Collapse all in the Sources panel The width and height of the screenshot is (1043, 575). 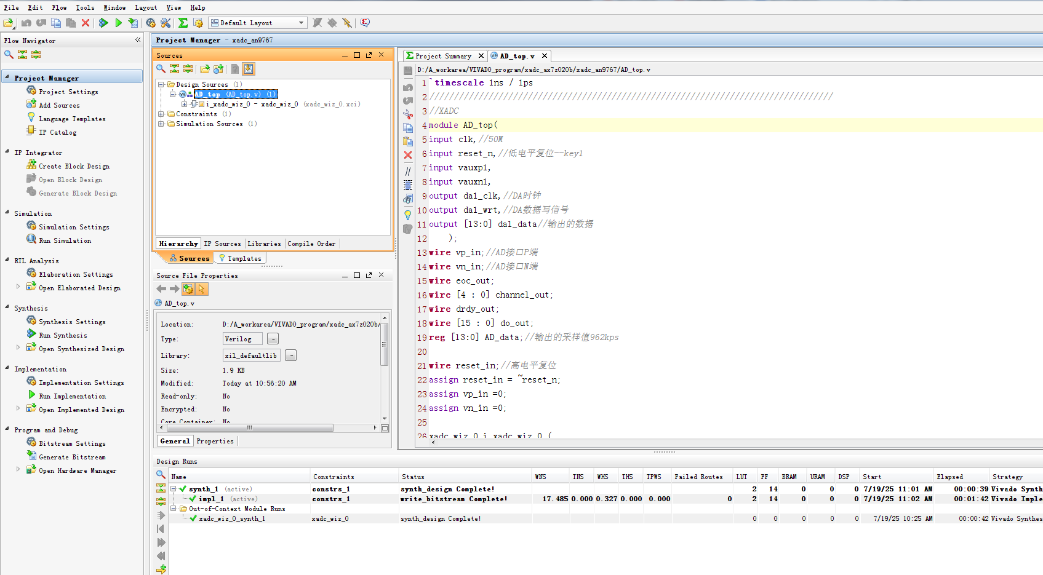[174, 69]
